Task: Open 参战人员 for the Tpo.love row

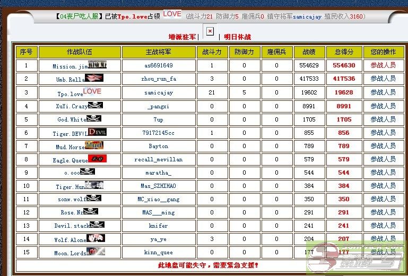Action: (383, 92)
